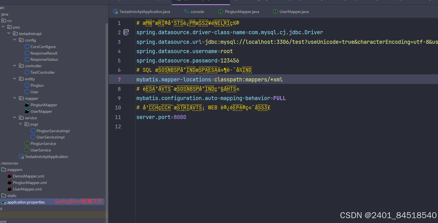Open DemoMapper.xml

(29, 176)
